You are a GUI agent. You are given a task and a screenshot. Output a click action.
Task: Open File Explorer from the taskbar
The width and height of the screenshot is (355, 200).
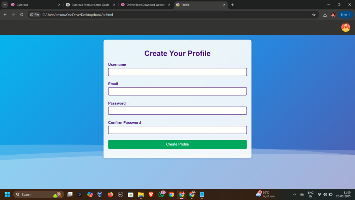click(141, 195)
